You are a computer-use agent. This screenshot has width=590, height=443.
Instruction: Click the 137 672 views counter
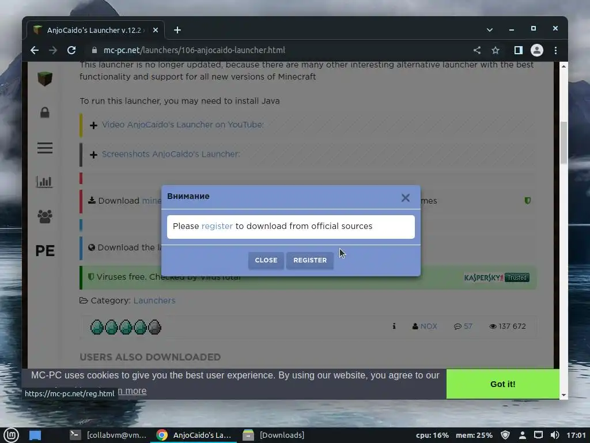(x=507, y=326)
